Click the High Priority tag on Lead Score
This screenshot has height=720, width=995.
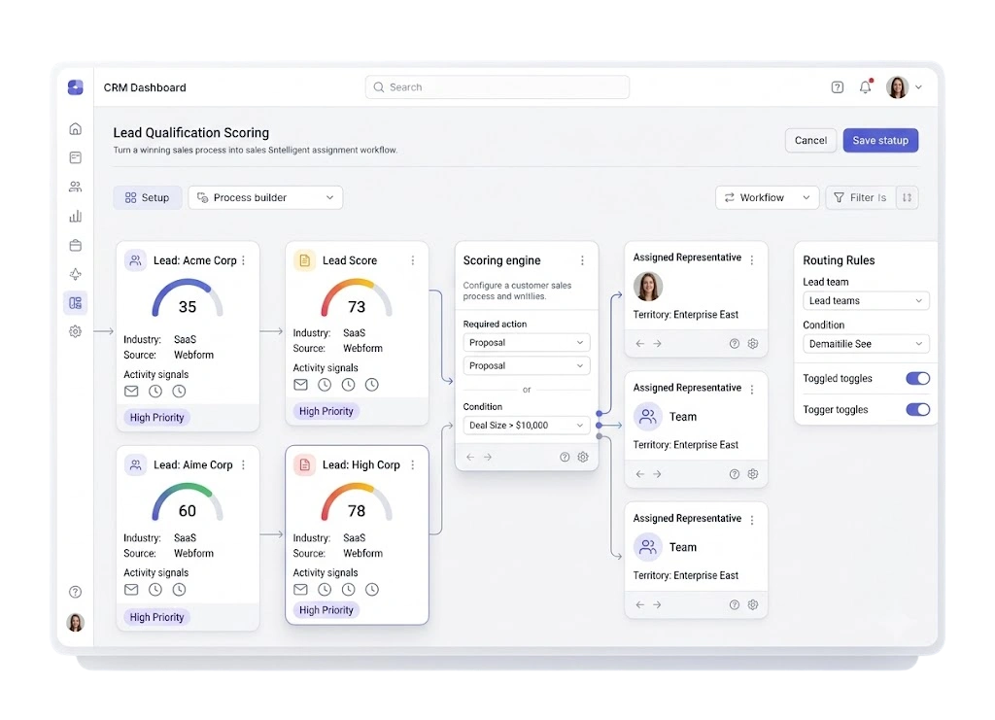[x=326, y=411]
